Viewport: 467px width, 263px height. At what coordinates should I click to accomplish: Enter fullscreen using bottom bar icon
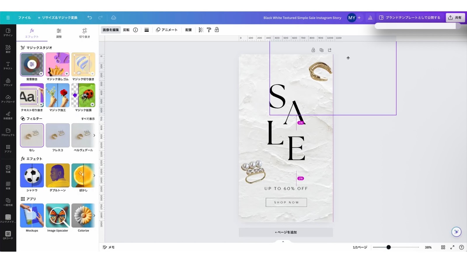tap(452, 247)
